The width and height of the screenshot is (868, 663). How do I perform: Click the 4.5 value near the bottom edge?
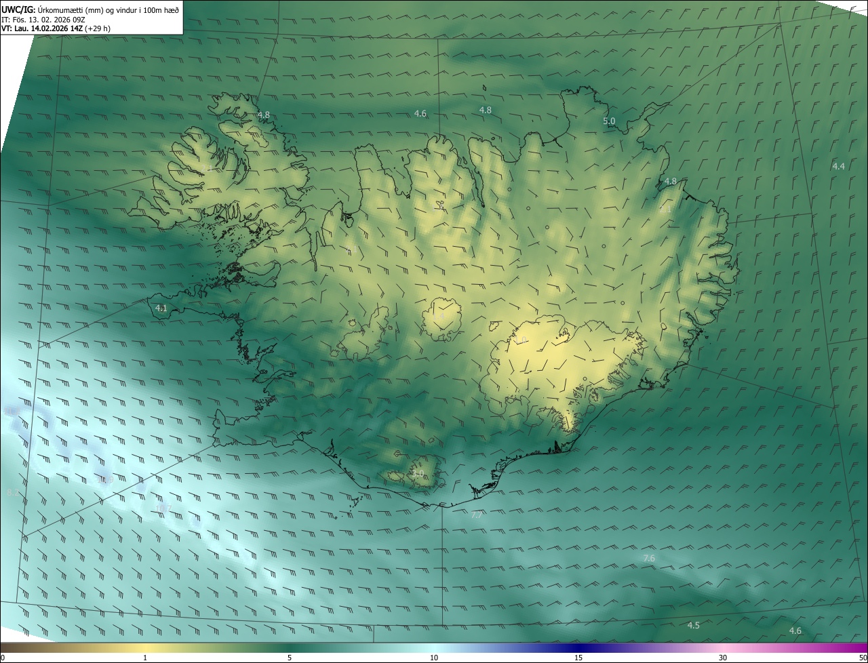(694, 625)
